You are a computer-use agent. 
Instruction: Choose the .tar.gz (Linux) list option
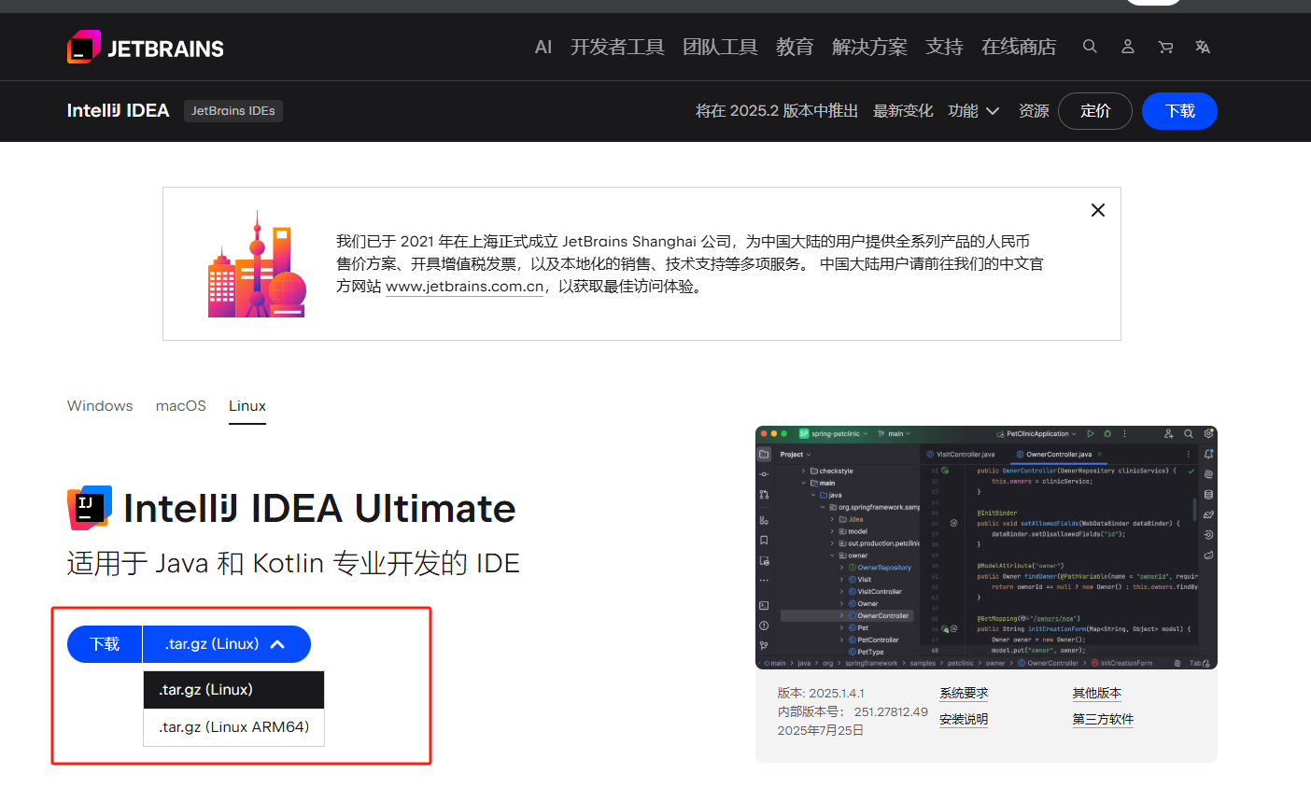[x=233, y=690]
